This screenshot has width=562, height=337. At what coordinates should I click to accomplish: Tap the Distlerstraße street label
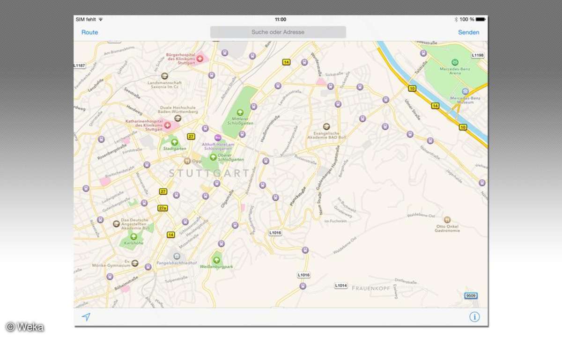pyautogui.click(x=406, y=282)
